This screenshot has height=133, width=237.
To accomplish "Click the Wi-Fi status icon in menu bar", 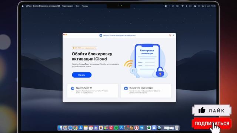I will 183,6.
